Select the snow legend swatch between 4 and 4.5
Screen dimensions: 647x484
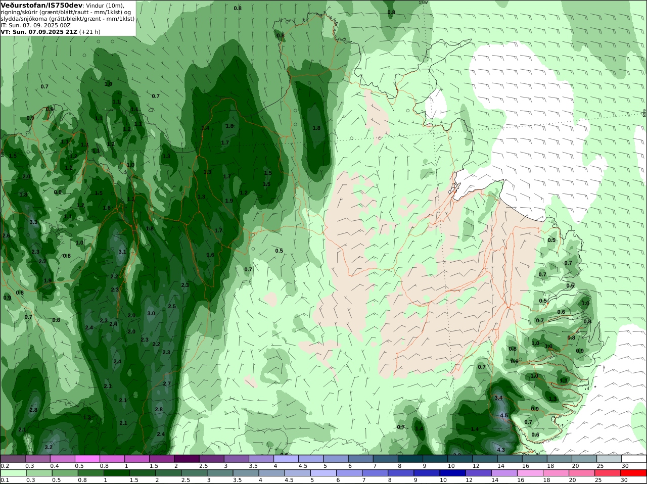286,459
